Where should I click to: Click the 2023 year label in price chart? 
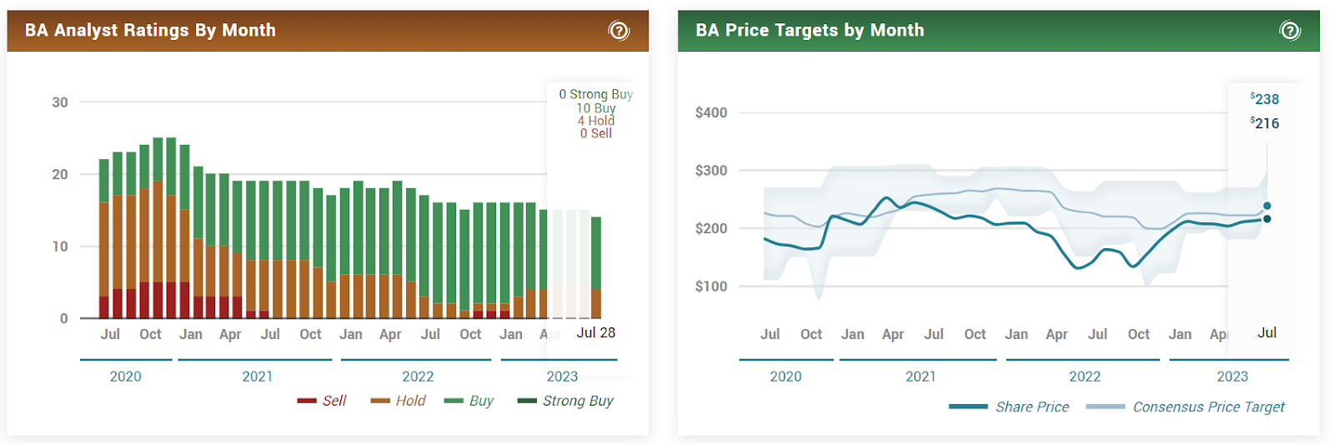[x=1232, y=377]
